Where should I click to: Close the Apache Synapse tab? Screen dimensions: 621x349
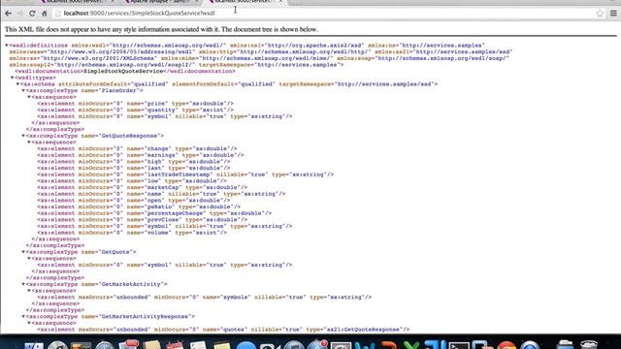pyautogui.click(x=196, y=1)
